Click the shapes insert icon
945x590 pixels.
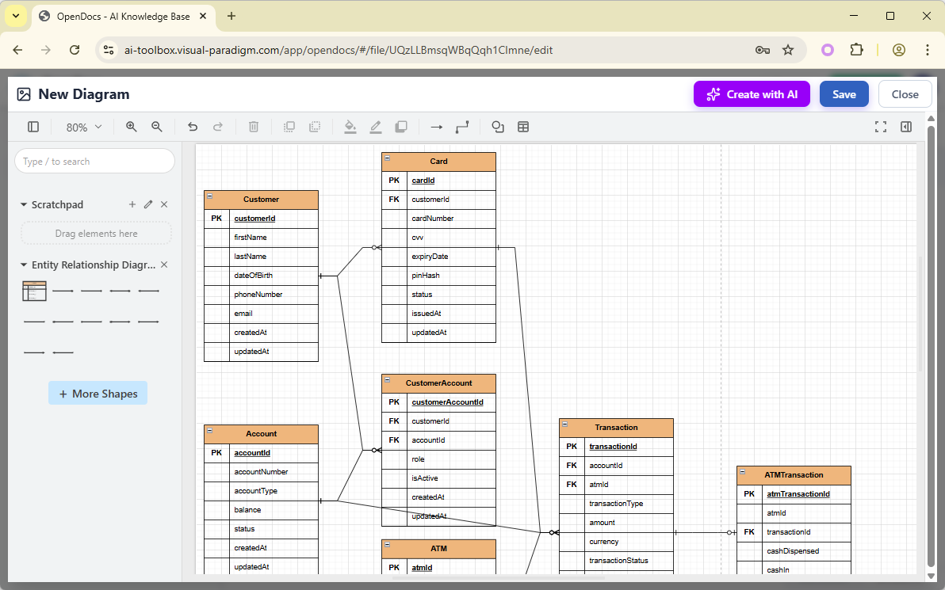[497, 127]
